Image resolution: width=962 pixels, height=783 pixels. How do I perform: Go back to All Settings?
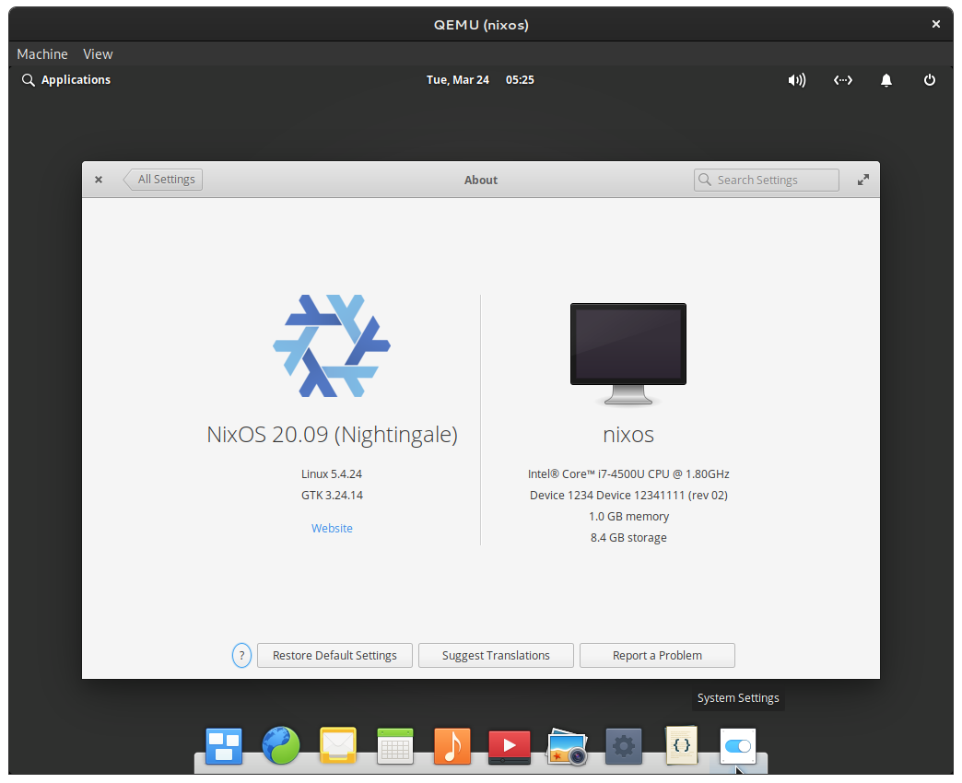pos(163,180)
